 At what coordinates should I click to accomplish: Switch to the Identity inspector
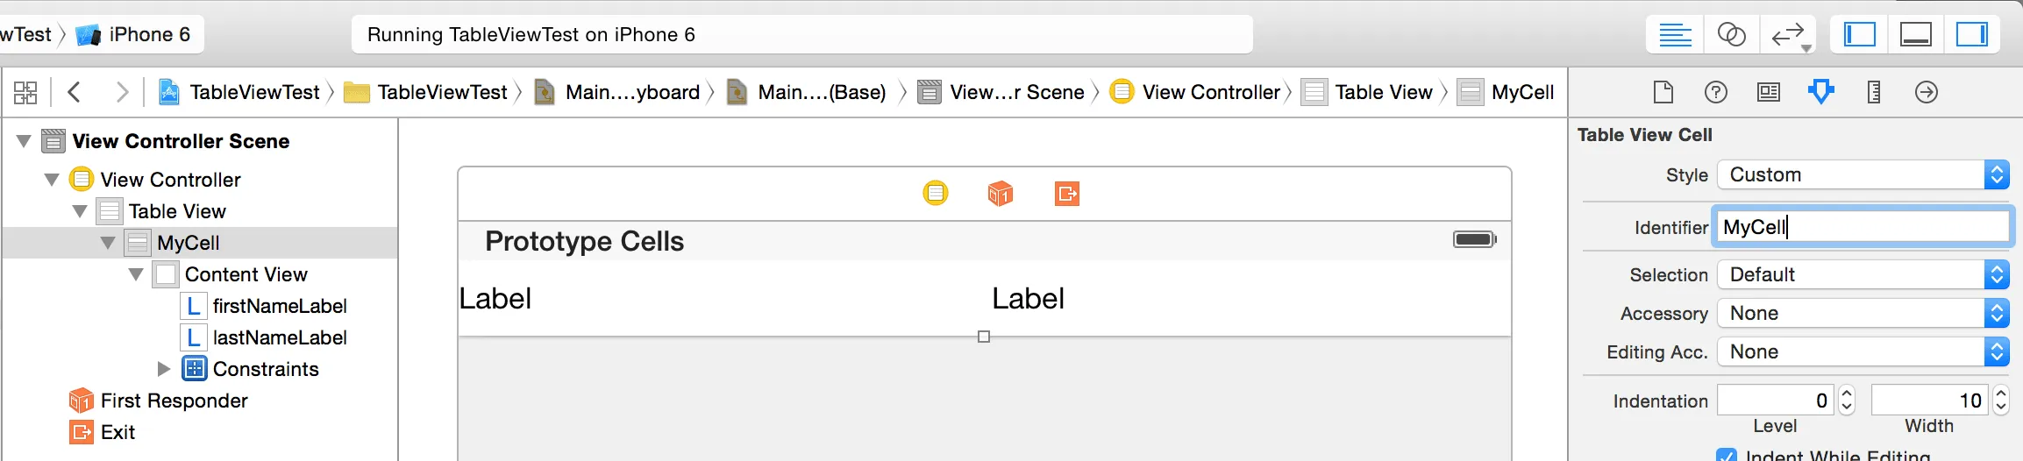point(1768,92)
